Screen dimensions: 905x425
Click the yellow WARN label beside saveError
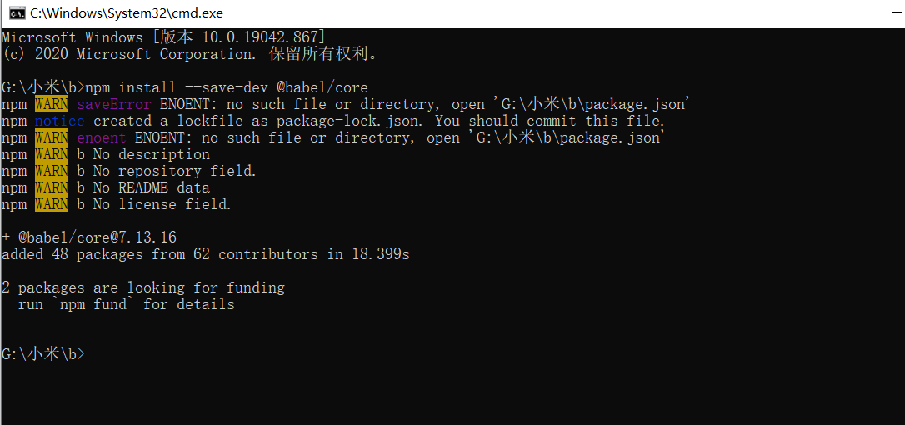(x=52, y=104)
